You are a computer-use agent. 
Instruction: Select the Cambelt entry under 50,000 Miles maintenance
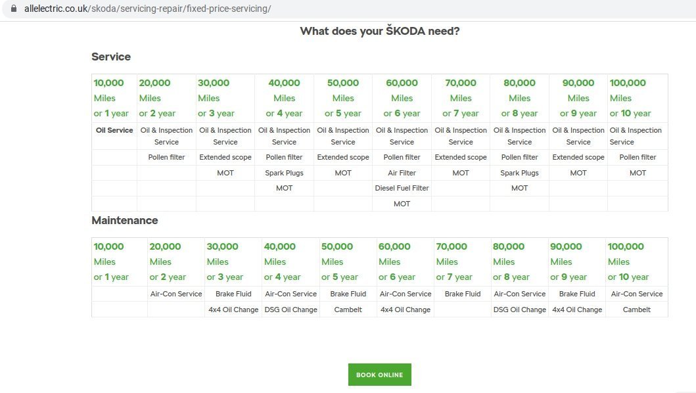pos(348,310)
